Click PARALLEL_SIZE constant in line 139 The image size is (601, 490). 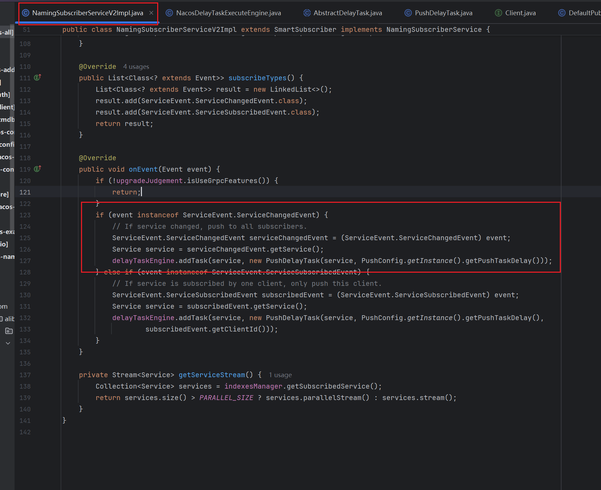226,398
